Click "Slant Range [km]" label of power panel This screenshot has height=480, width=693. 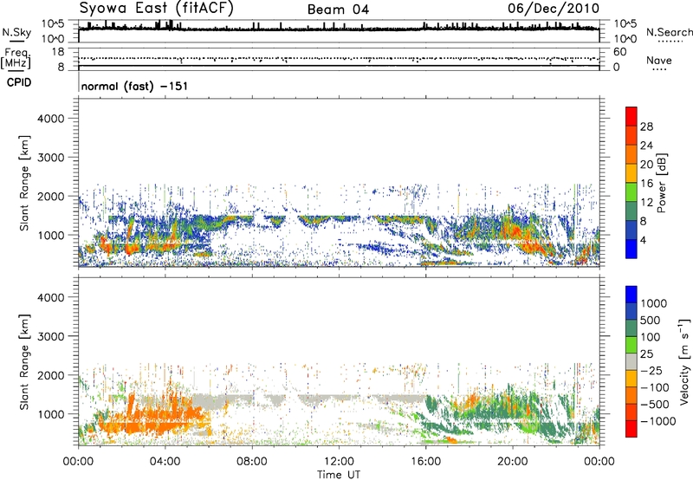(24, 183)
